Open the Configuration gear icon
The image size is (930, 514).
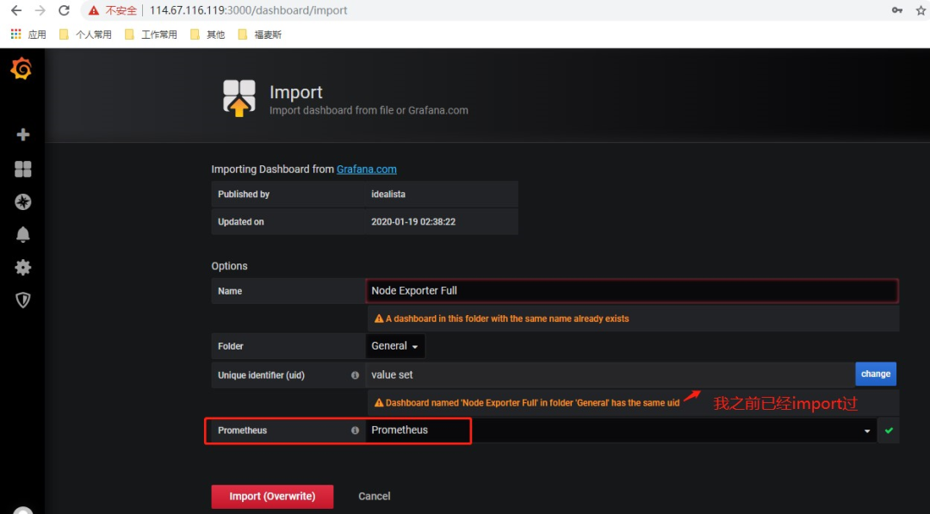coord(22,268)
